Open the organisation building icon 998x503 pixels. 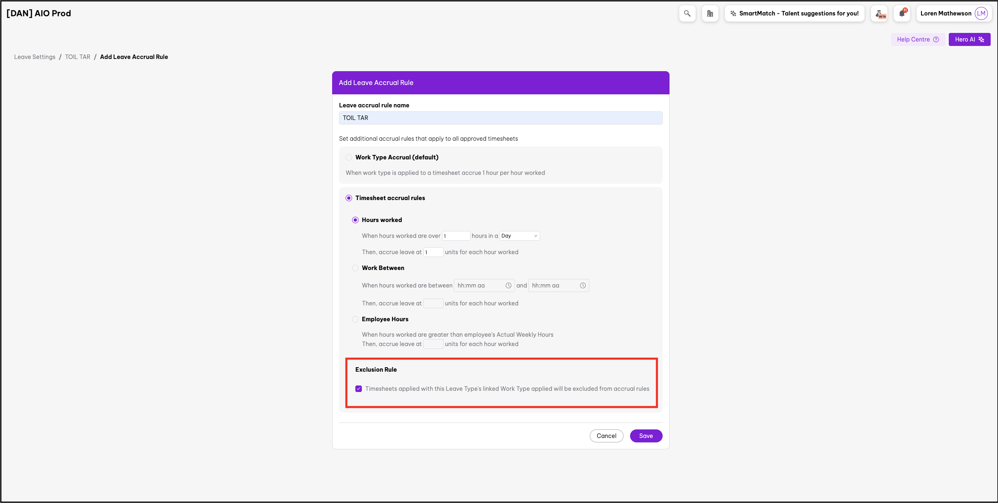[710, 13]
